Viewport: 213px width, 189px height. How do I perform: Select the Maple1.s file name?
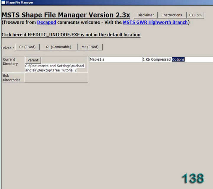pyautogui.click(x=97, y=59)
